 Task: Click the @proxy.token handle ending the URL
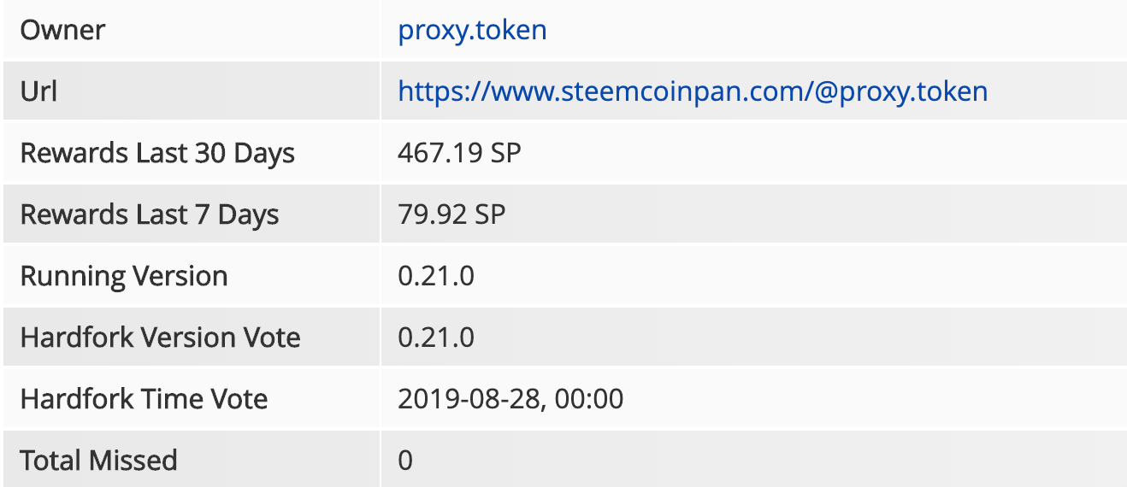point(900,91)
